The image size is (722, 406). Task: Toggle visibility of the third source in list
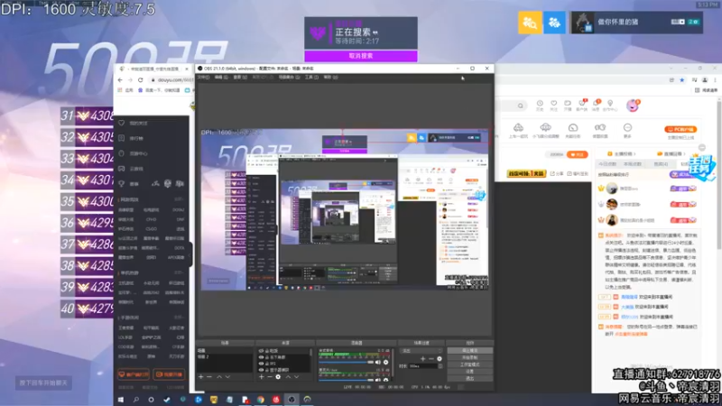[261, 364]
